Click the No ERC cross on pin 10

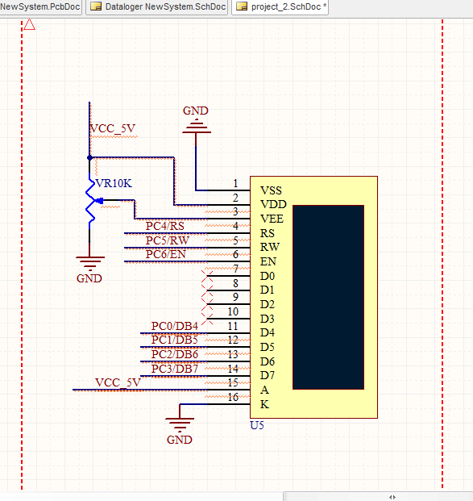pos(207,319)
